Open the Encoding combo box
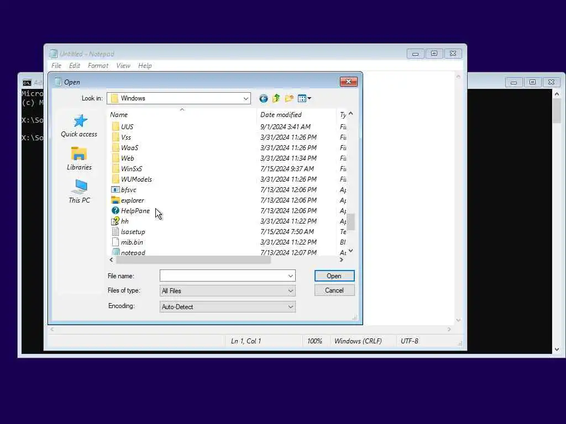 pos(227,307)
